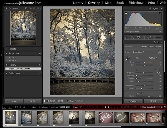Collapse the History panel

pyautogui.click(x=7, y=65)
